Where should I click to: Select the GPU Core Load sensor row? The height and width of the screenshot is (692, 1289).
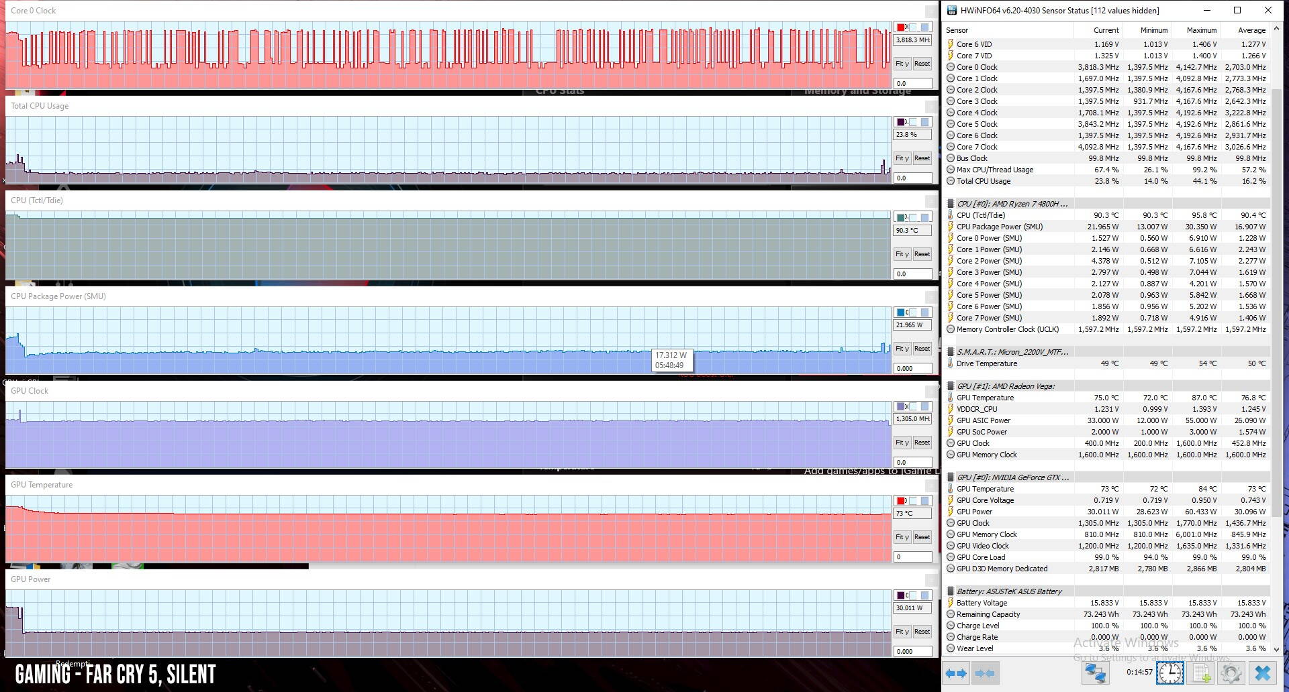pos(980,557)
